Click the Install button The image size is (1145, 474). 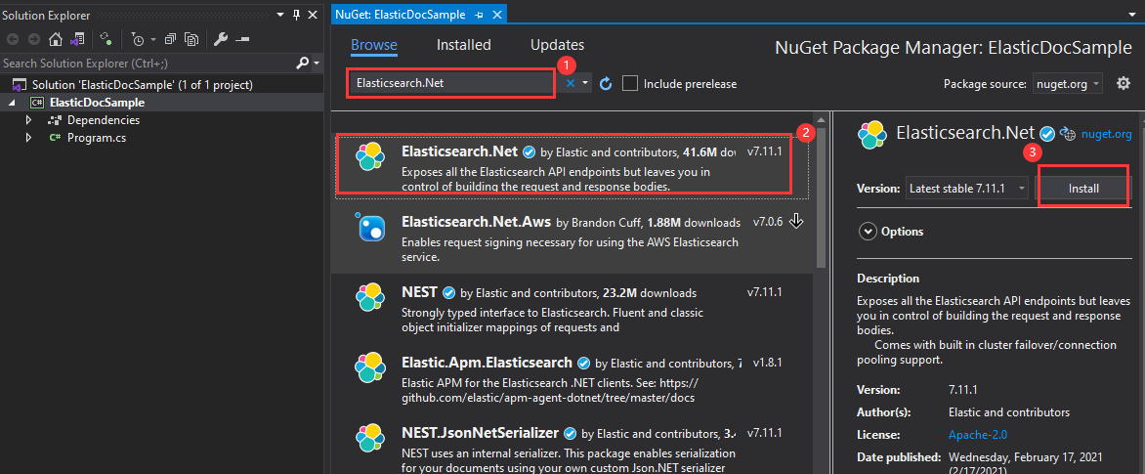[x=1083, y=189]
